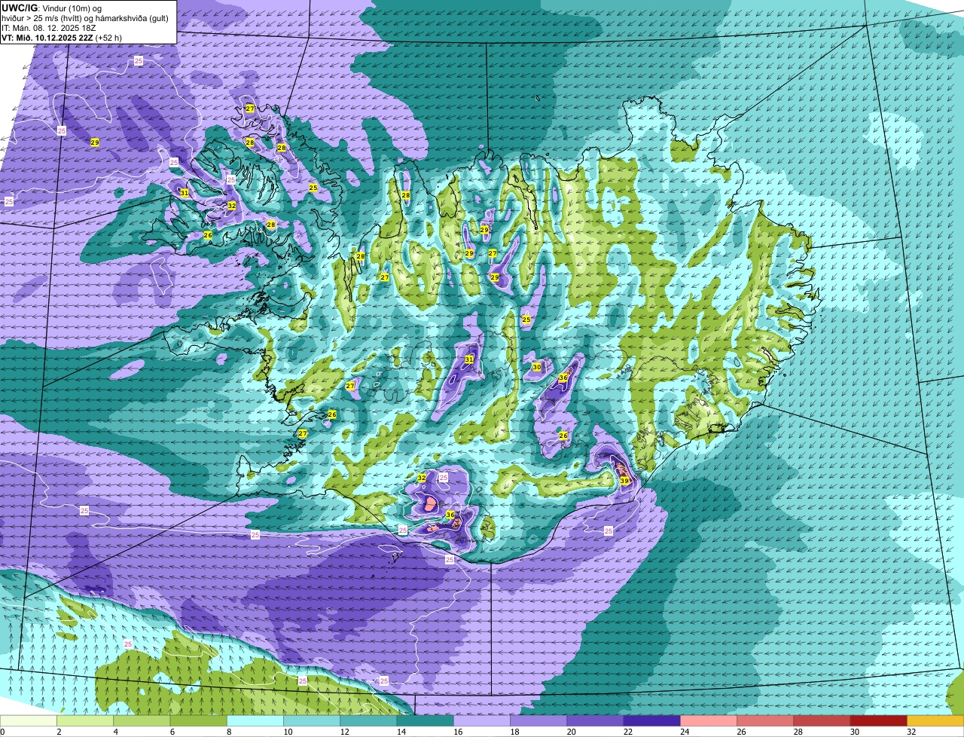Select the "IT: Mán. 08. 12. 2025 18Z" line
This screenshot has width=964, height=737.
[50, 27]
